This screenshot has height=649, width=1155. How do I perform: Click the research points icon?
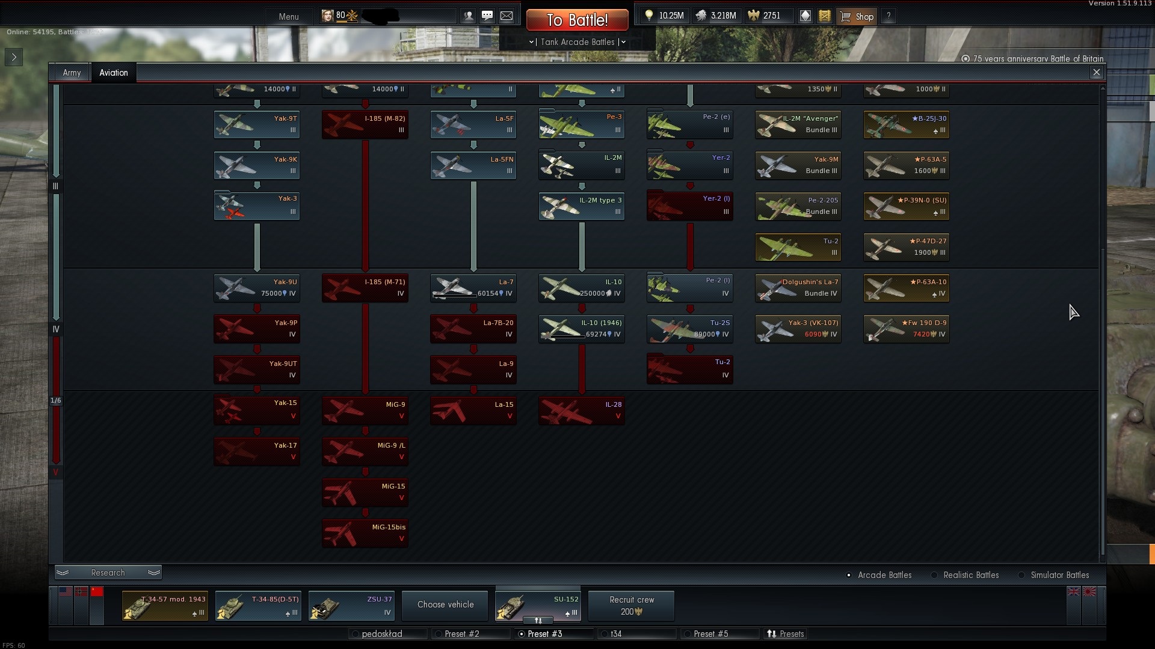tap(701, 16)
